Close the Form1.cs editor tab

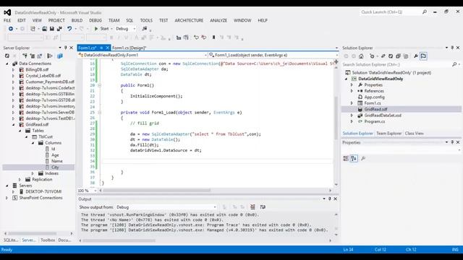click(x=108, y=48)
